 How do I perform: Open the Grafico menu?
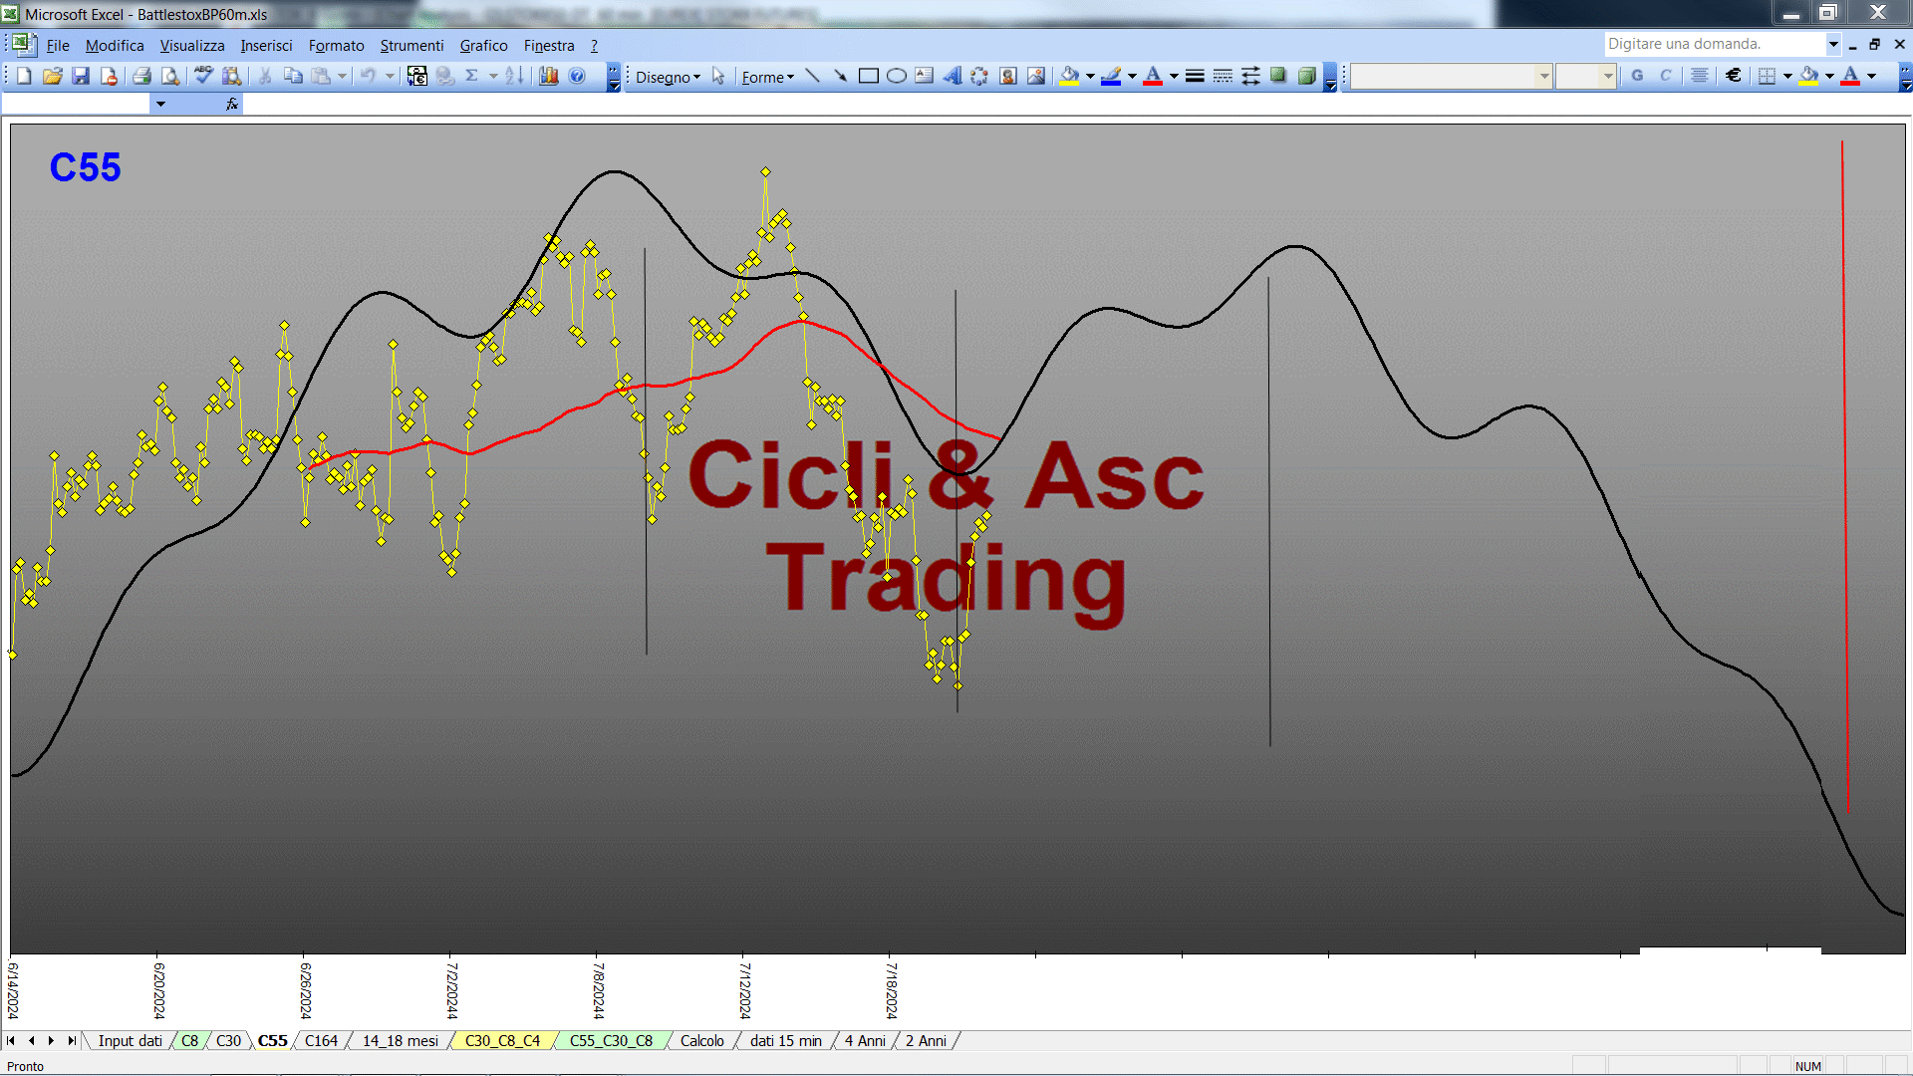[483, 45]
